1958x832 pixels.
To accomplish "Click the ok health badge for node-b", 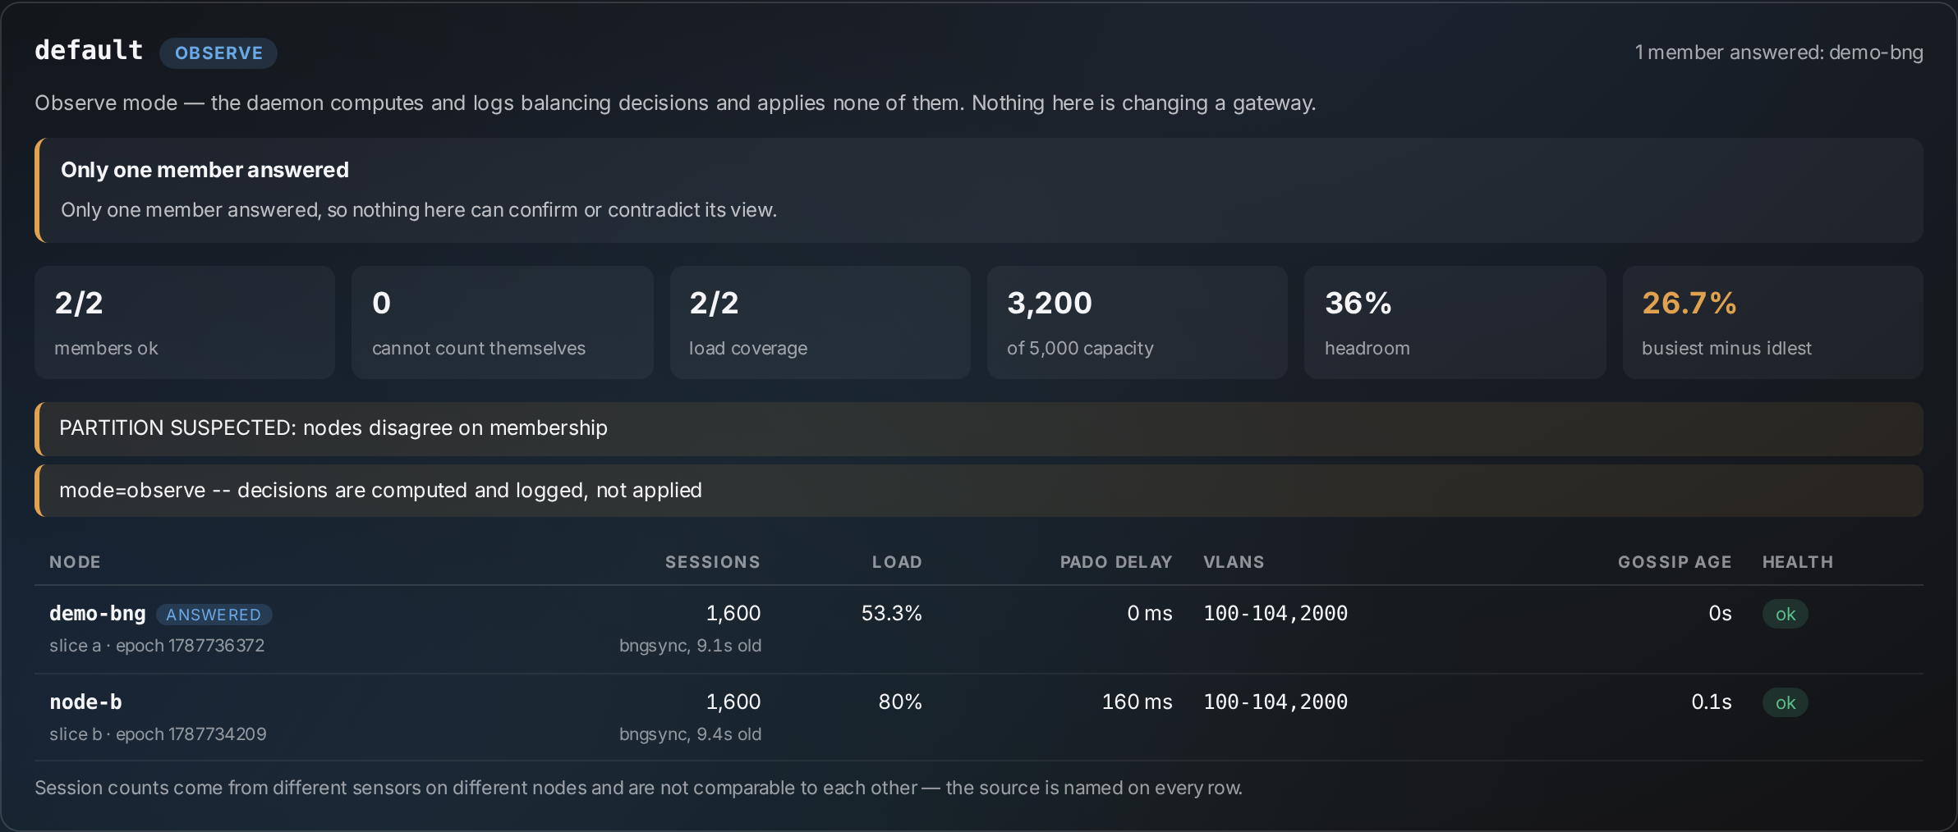I will point(1785,703).
